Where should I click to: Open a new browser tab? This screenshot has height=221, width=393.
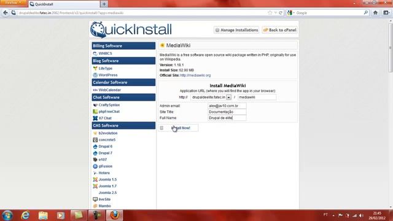click(104, 4)
